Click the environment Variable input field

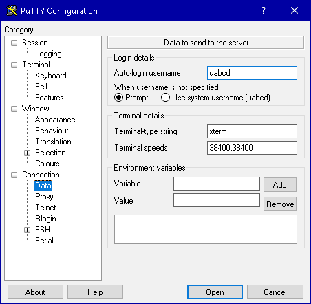point(217,184)
